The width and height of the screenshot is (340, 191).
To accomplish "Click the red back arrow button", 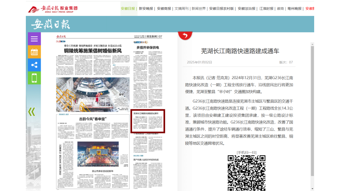I will pos(185,36).
